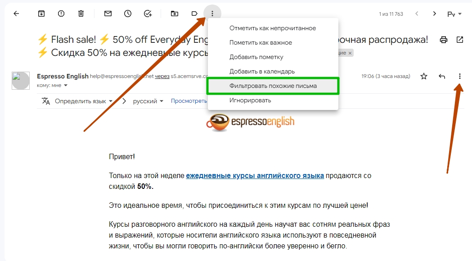The width and height of the screenshot is (472, 261).
Task: Go back to inbox with the arrow
Action: point(16,14)
